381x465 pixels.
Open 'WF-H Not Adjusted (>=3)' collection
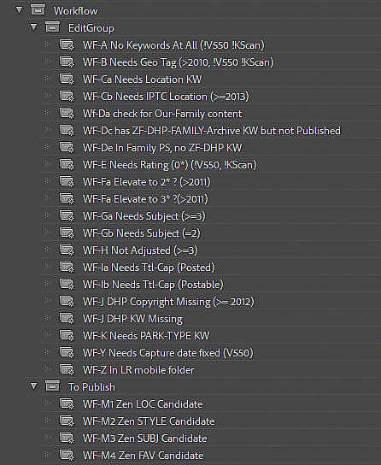140,250
